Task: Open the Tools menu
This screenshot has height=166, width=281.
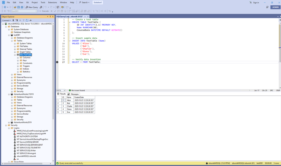Action: pos(43,3)
